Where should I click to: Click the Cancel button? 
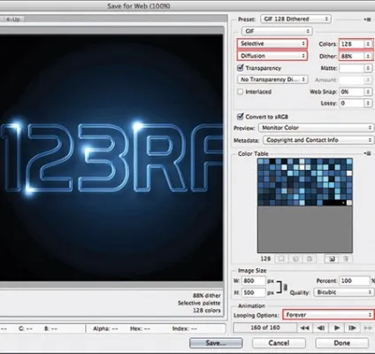pyautogui.click(x=279, y=343)
